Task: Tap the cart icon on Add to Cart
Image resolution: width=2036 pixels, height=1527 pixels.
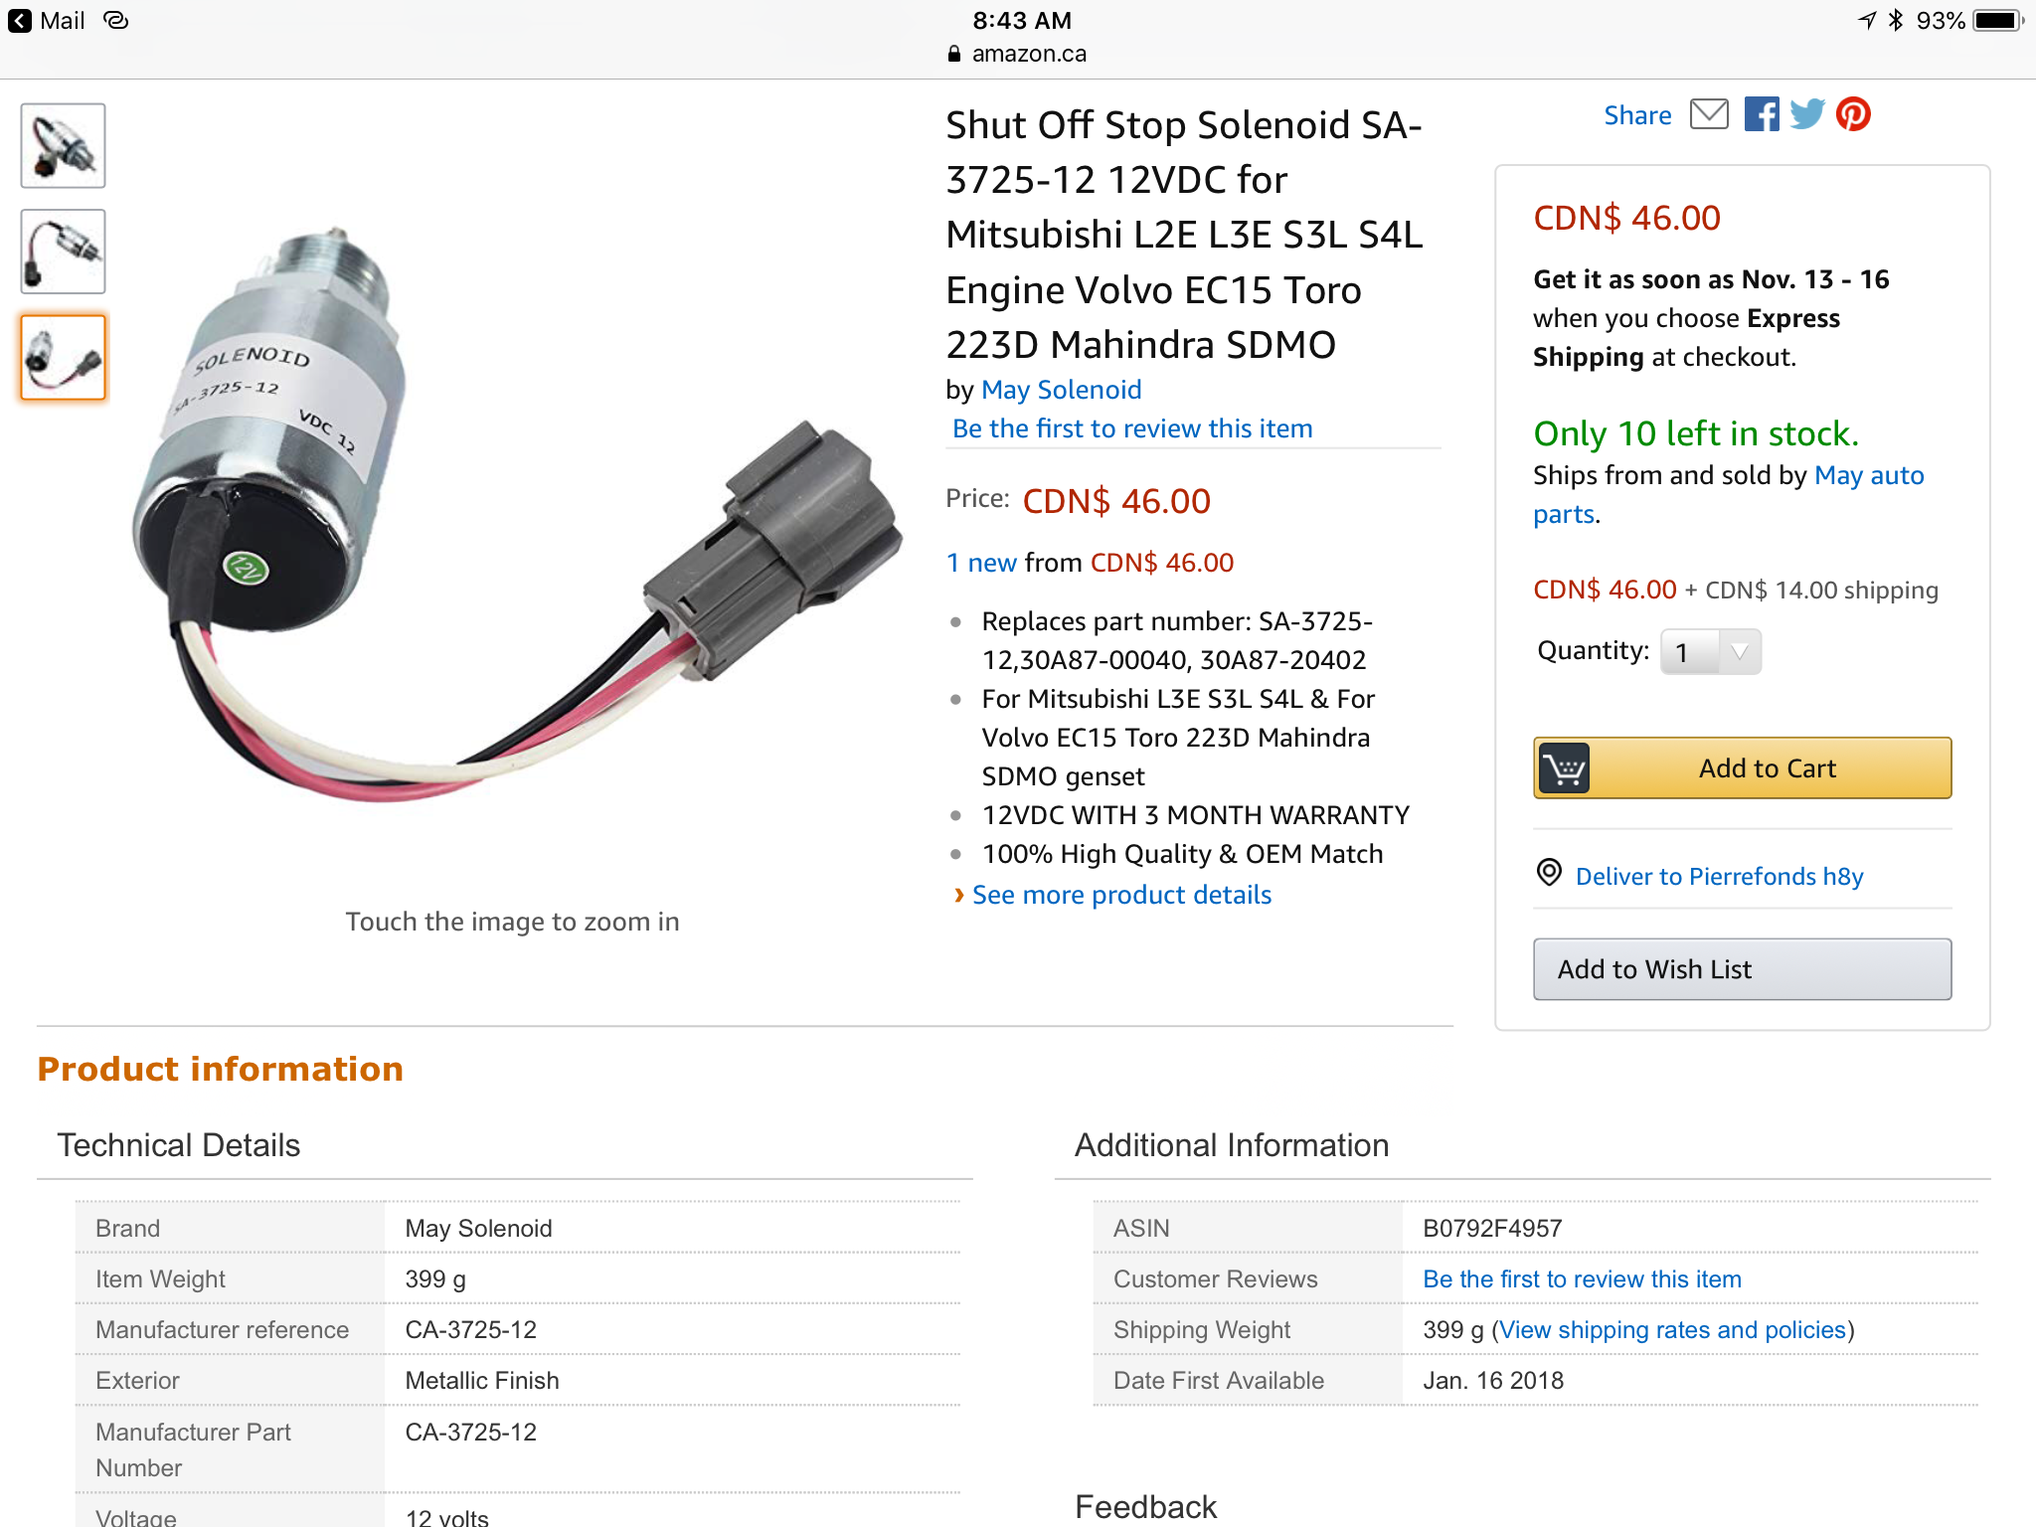Action: pos(1565,768)
